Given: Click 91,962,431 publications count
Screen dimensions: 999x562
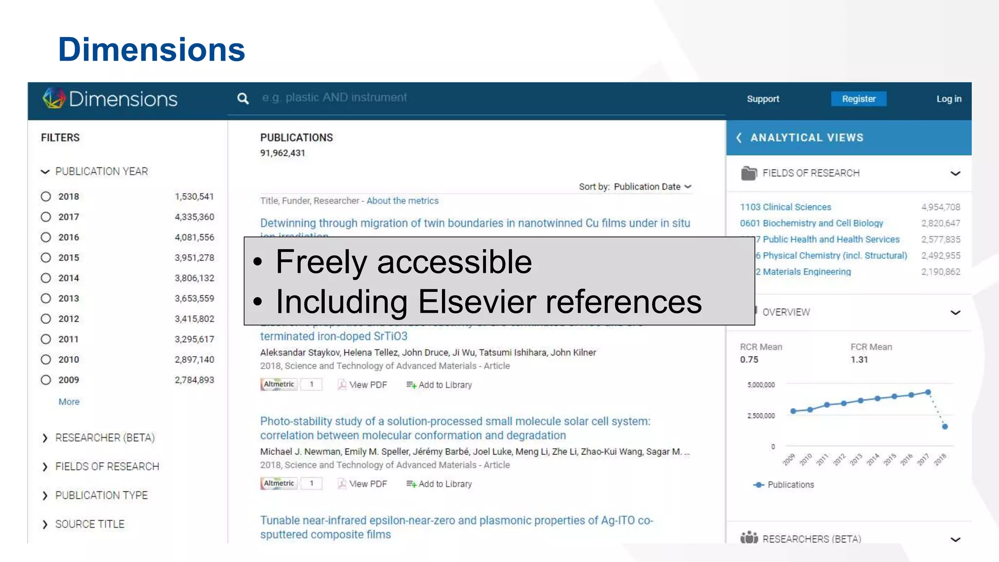Looking at the screenshot, I should [x=282, y=153].
